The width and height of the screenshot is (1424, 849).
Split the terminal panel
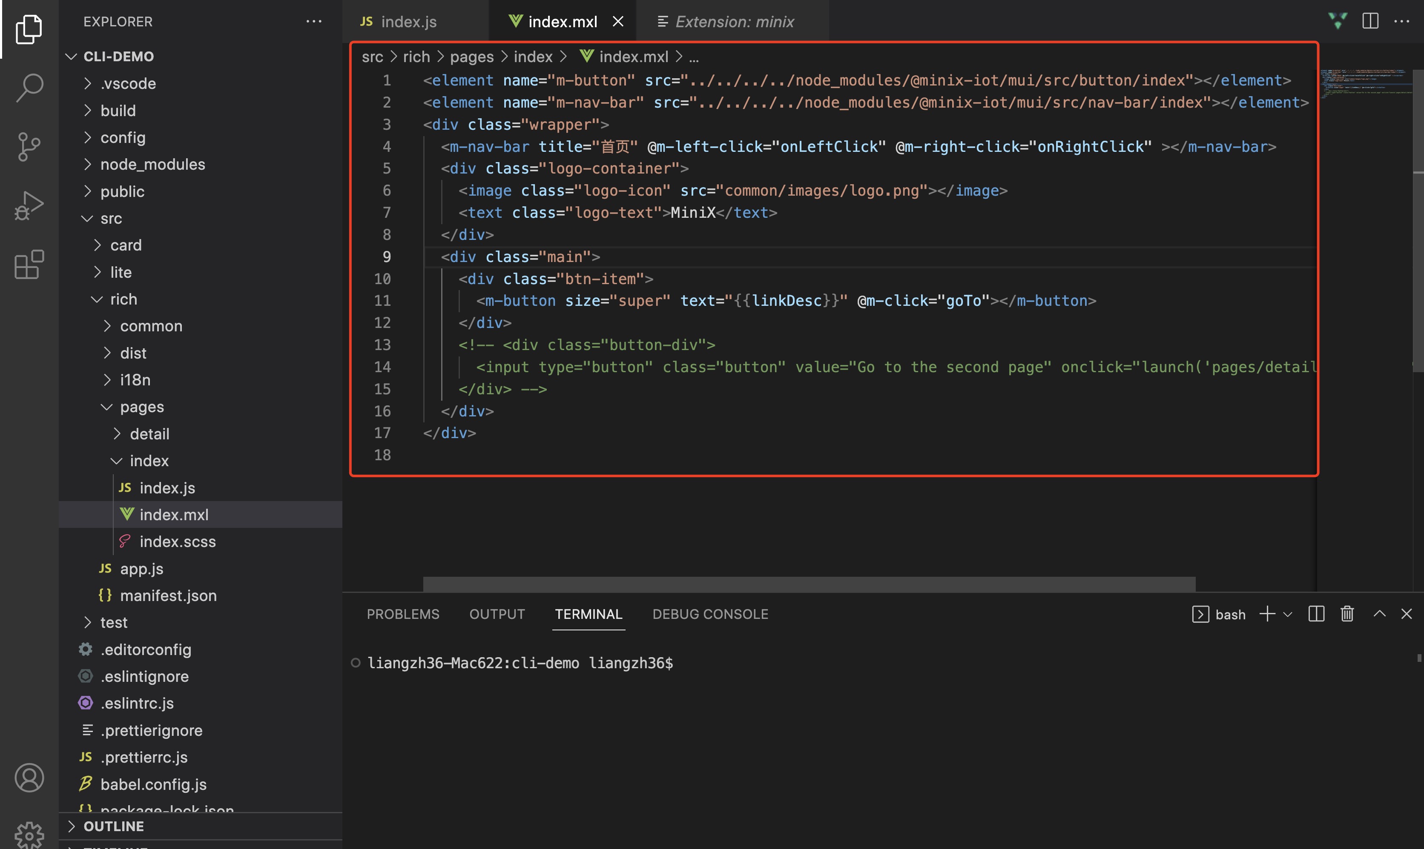(1316, 614)
